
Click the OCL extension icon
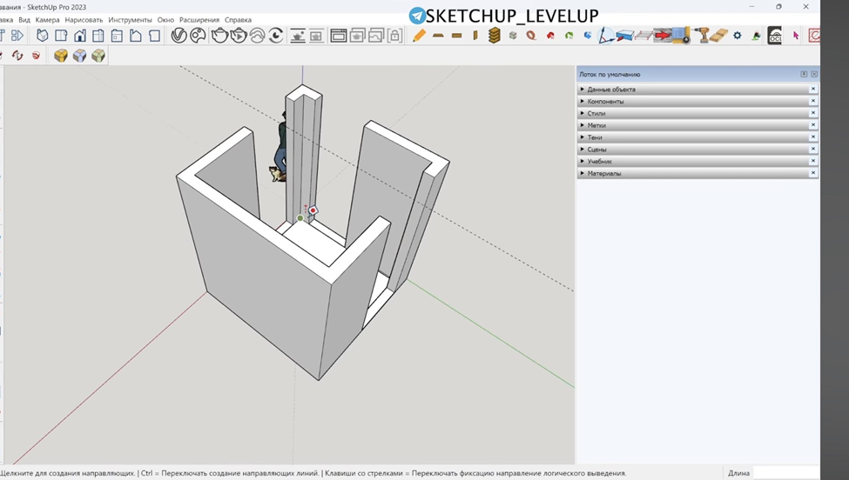775,36
